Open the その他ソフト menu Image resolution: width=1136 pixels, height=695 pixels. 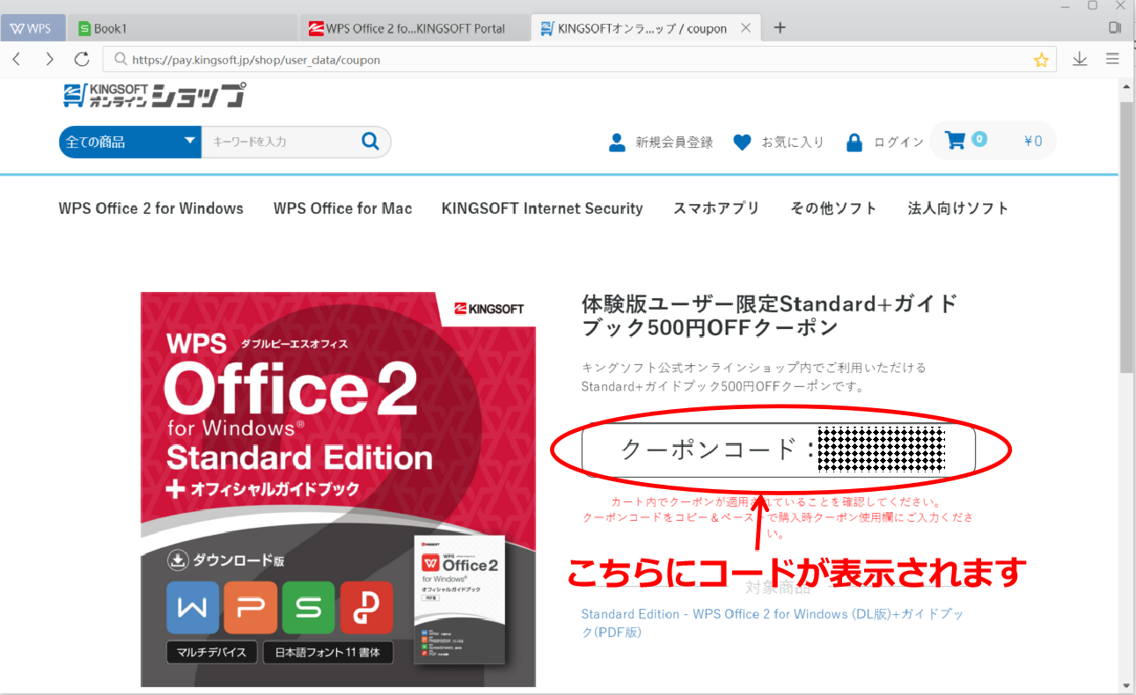coord(833,208)
